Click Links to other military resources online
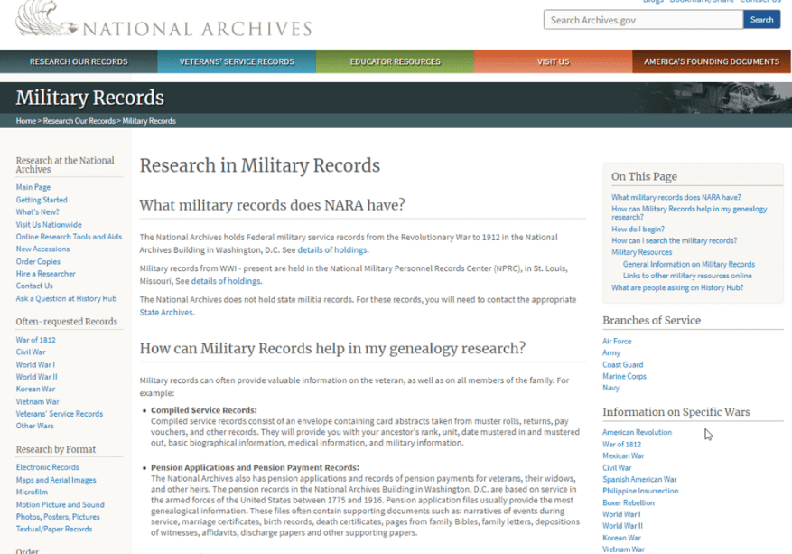The image size is (792, 554). coord(687,276)
